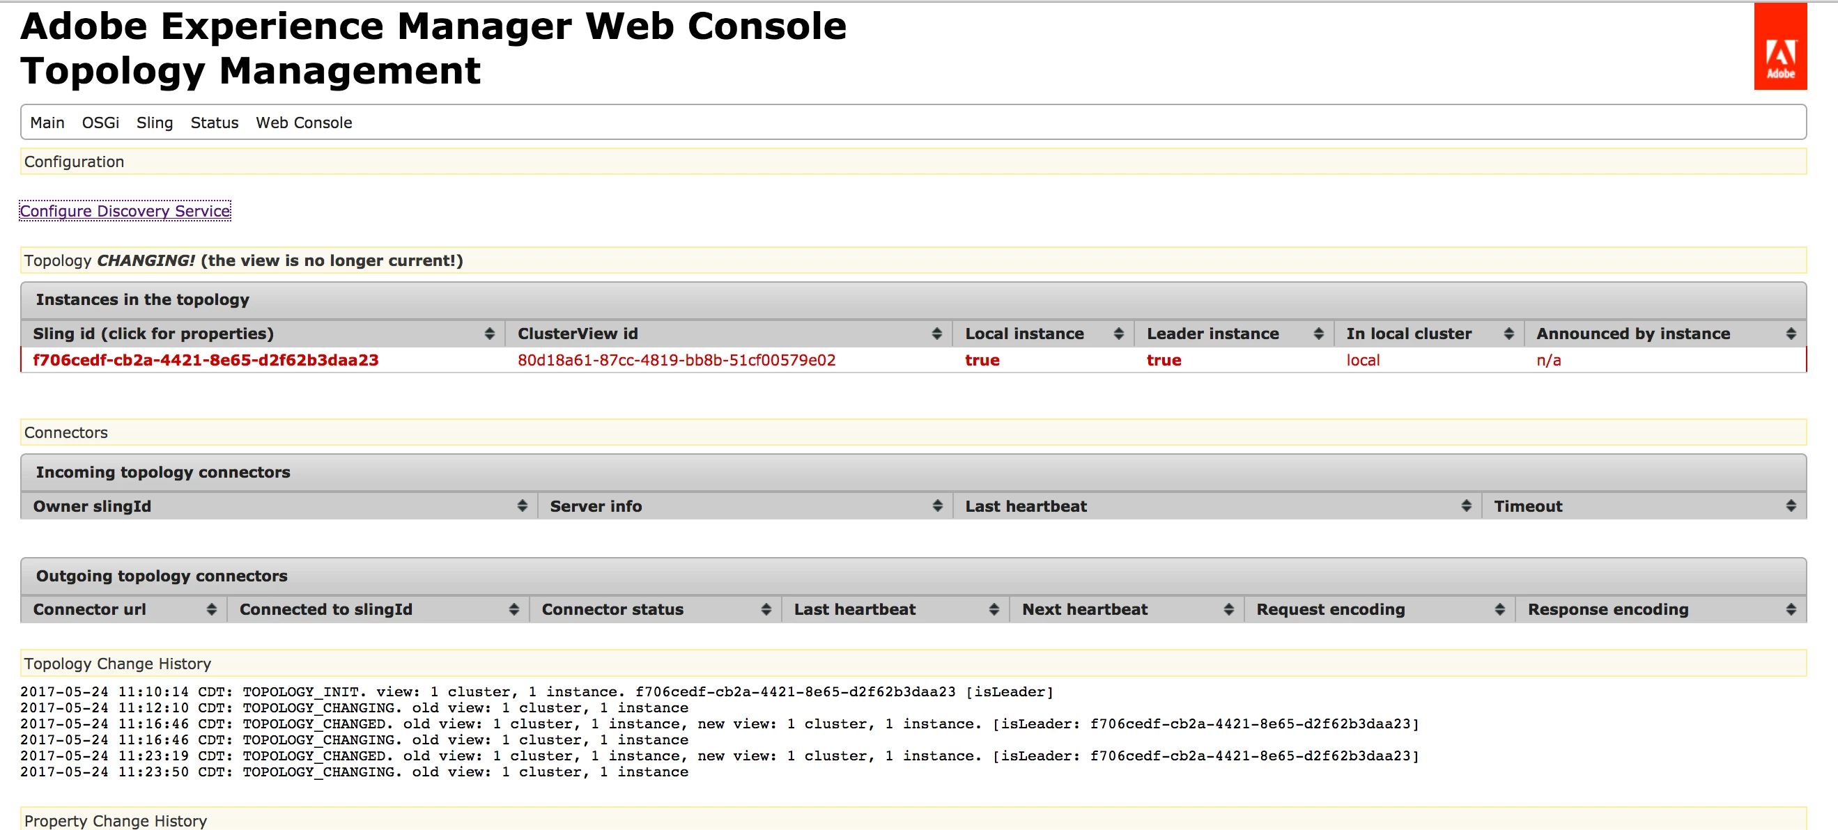The height and width of the screenshot is (830, 1838).
Task: Open the Main menu
Action: (x=47, y=123)
